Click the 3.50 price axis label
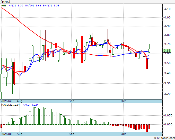175x140 pixels. pyautogui.click(x=168, y=63)
